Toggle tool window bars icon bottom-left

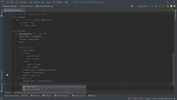[x=2, y=99]
